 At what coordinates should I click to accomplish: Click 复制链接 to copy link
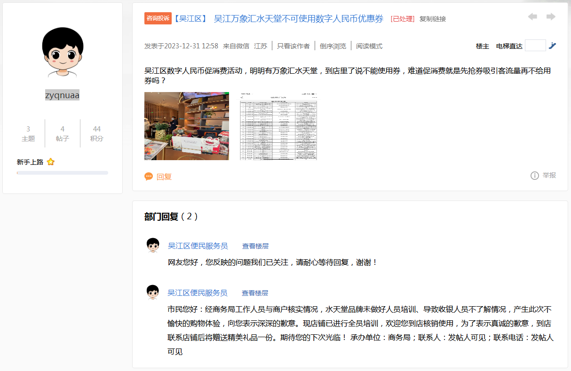[x=433, y=19]
